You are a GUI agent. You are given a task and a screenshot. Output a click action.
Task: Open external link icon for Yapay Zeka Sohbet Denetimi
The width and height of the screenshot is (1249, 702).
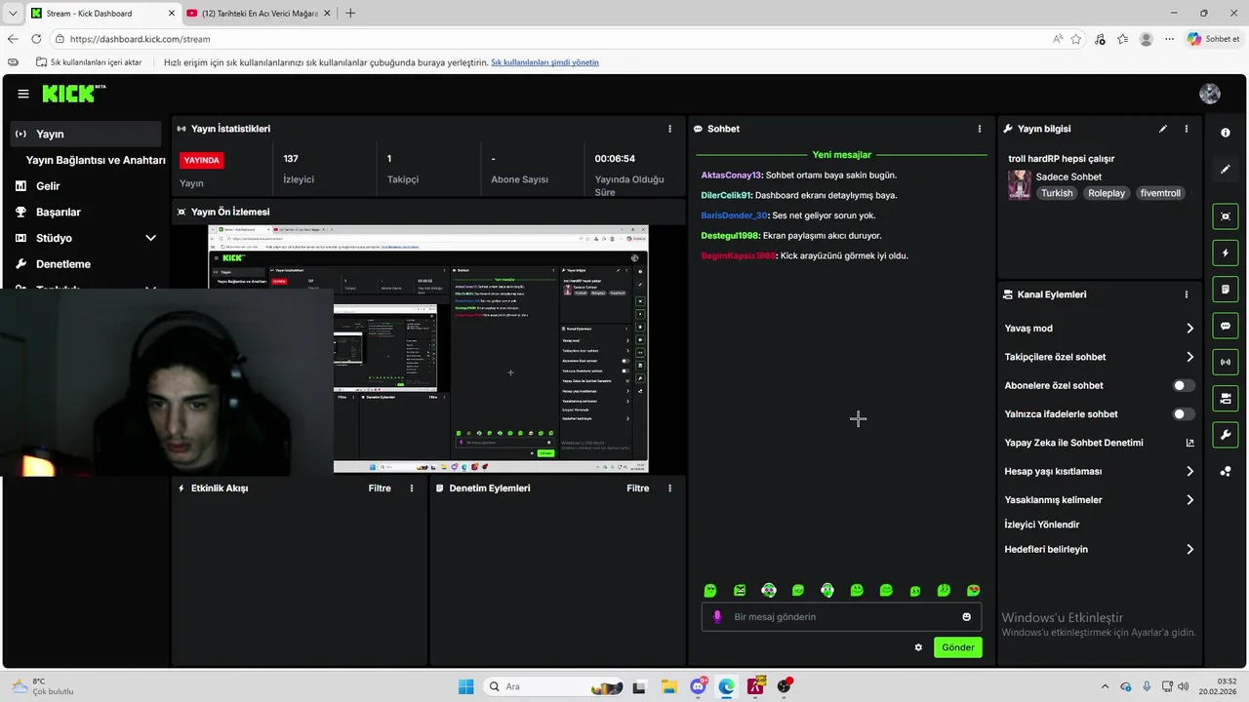click(x=1189, y=443)
